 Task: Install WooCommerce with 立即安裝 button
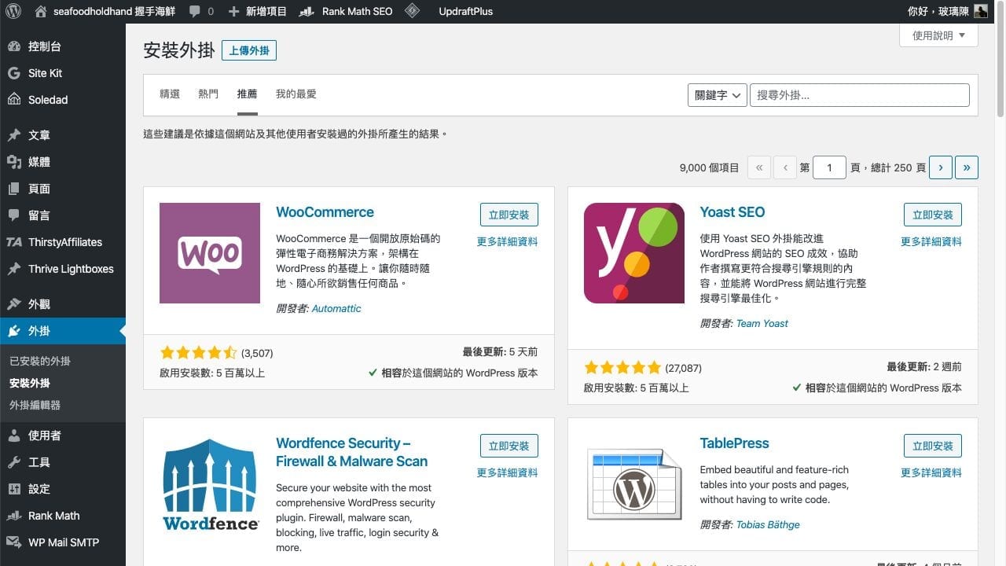(x=509, y=214)
